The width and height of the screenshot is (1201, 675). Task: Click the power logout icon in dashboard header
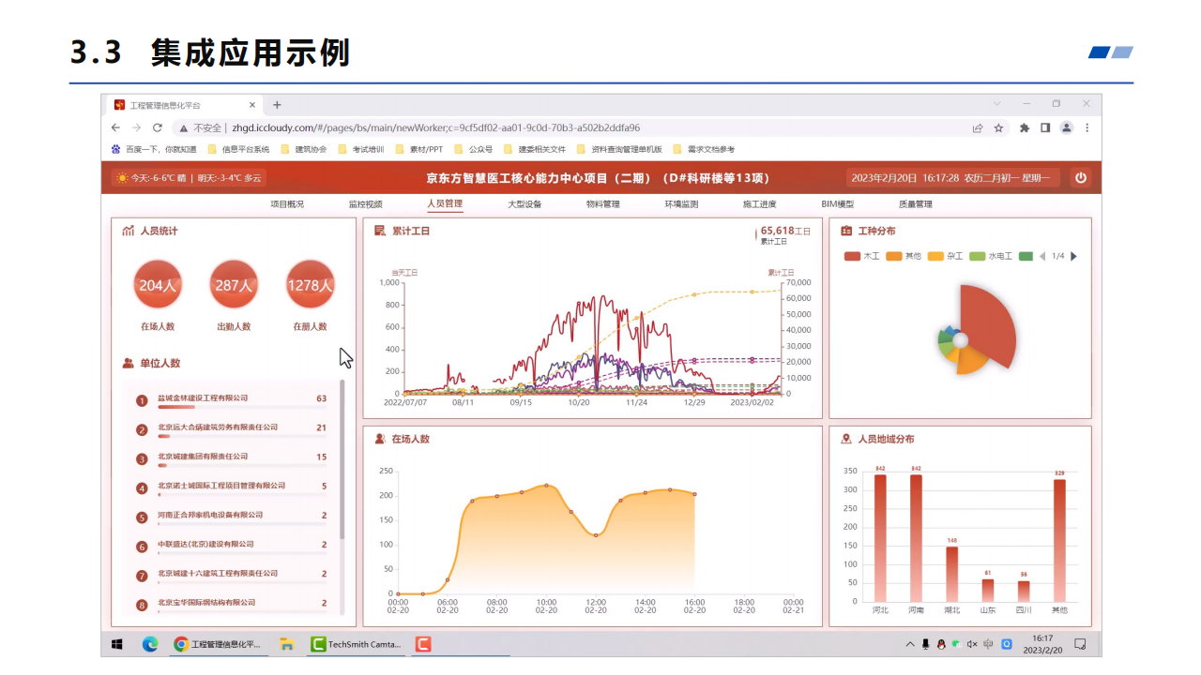point(1080,177)
